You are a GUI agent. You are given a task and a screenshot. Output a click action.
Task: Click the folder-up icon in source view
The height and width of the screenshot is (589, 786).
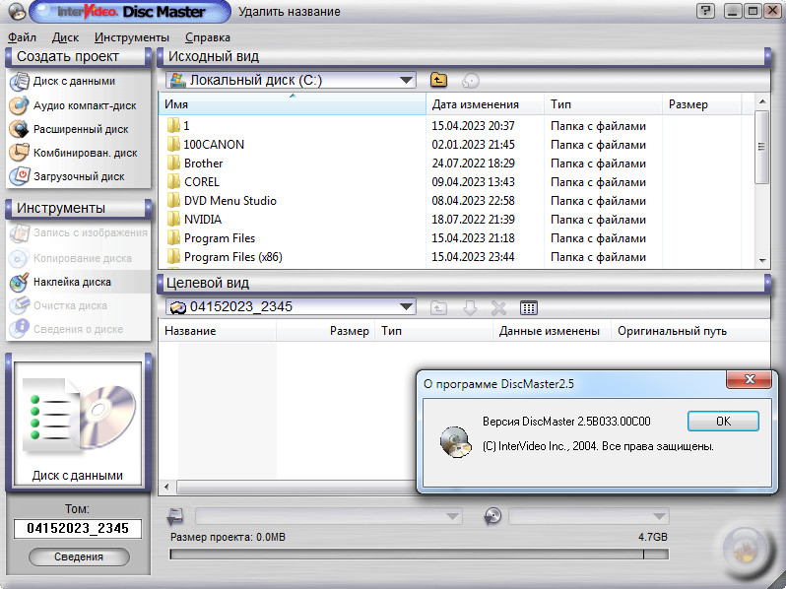(439, 81)
